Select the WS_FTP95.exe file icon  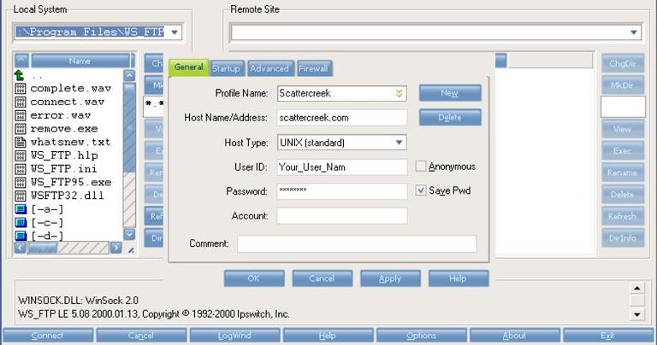[21, 182]
